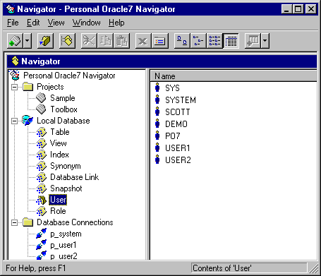The width and height of the screenshot is (321, 276).
Task: Click the application system menu icon
Action: 11,9
